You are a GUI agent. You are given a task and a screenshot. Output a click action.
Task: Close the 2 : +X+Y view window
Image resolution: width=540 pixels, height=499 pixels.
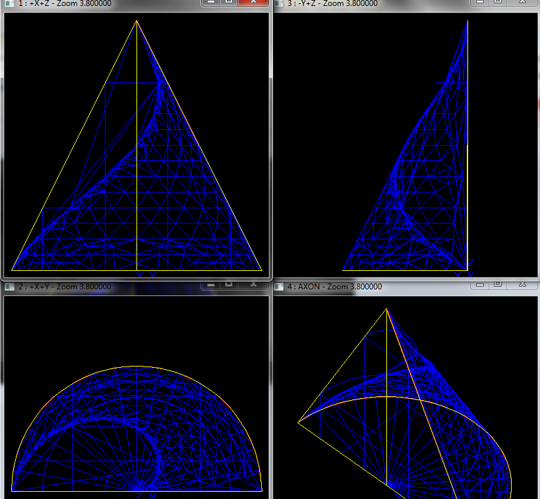click(x=252, y=285)
